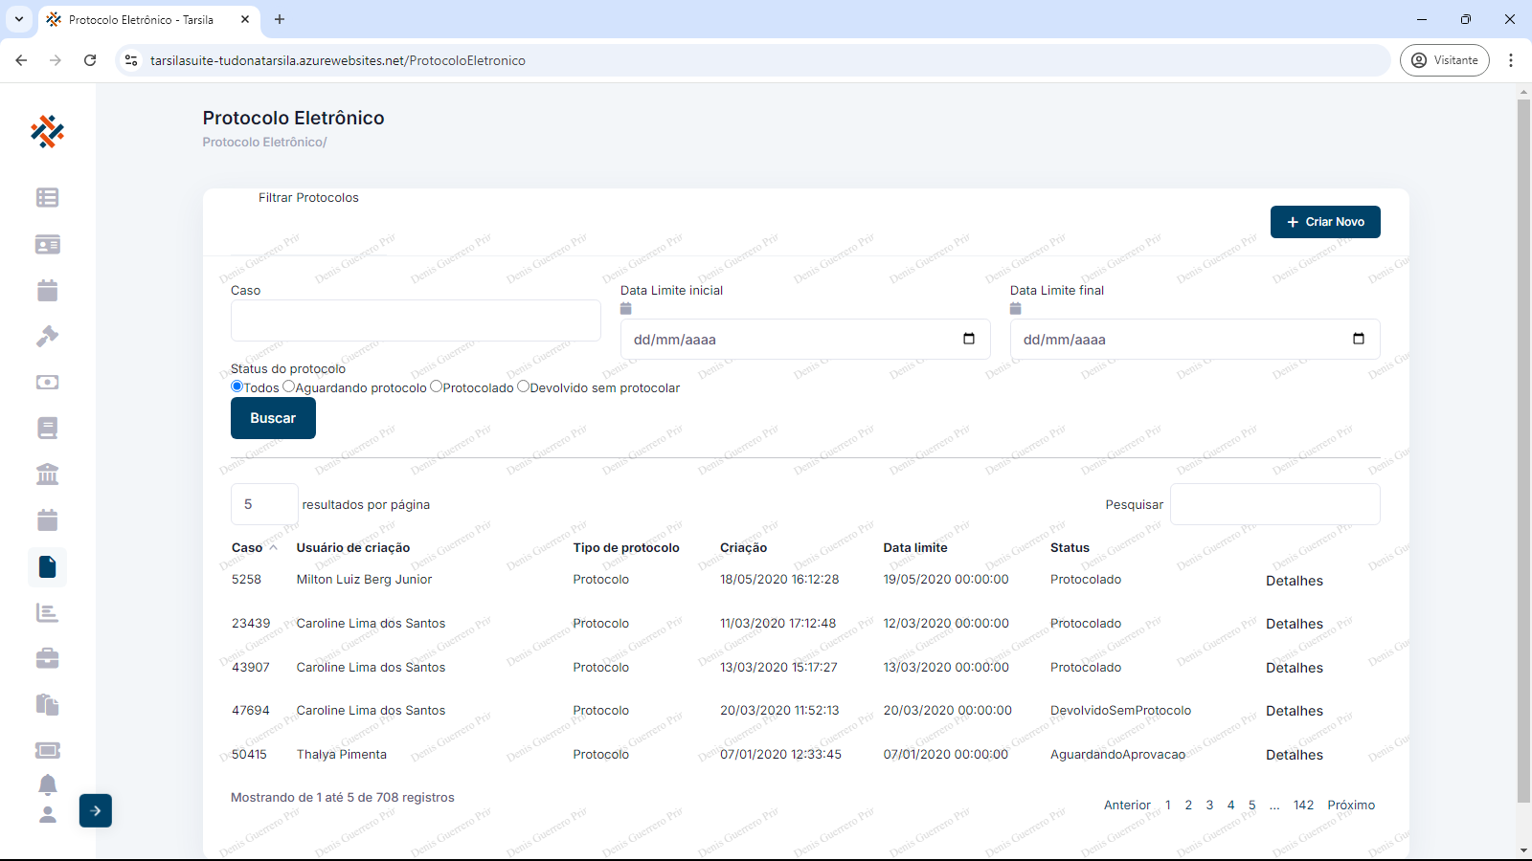The width and height of the screenshot is (1532, 861).
Task: Click the Pesquisar search field
Action: coord(1274,504)
